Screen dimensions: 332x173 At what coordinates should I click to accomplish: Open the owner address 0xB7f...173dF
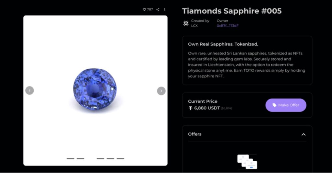point(228,26)
